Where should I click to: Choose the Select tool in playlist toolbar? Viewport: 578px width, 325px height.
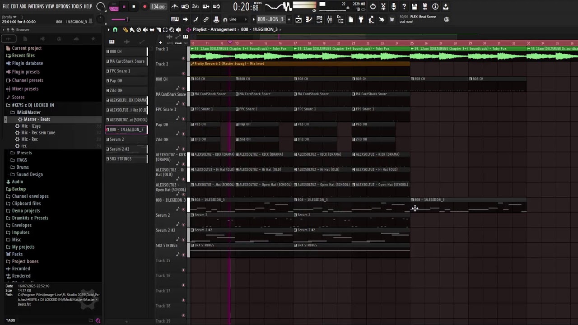point(165,30)
